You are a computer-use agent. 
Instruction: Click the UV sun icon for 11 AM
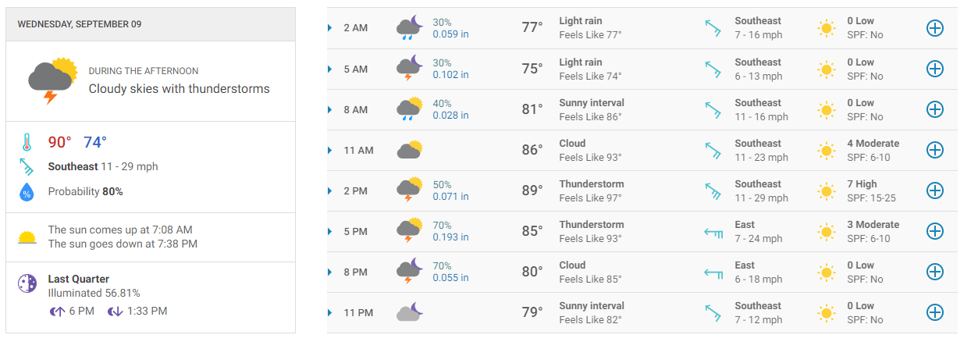pyautogui.click(x=826, y=150)
